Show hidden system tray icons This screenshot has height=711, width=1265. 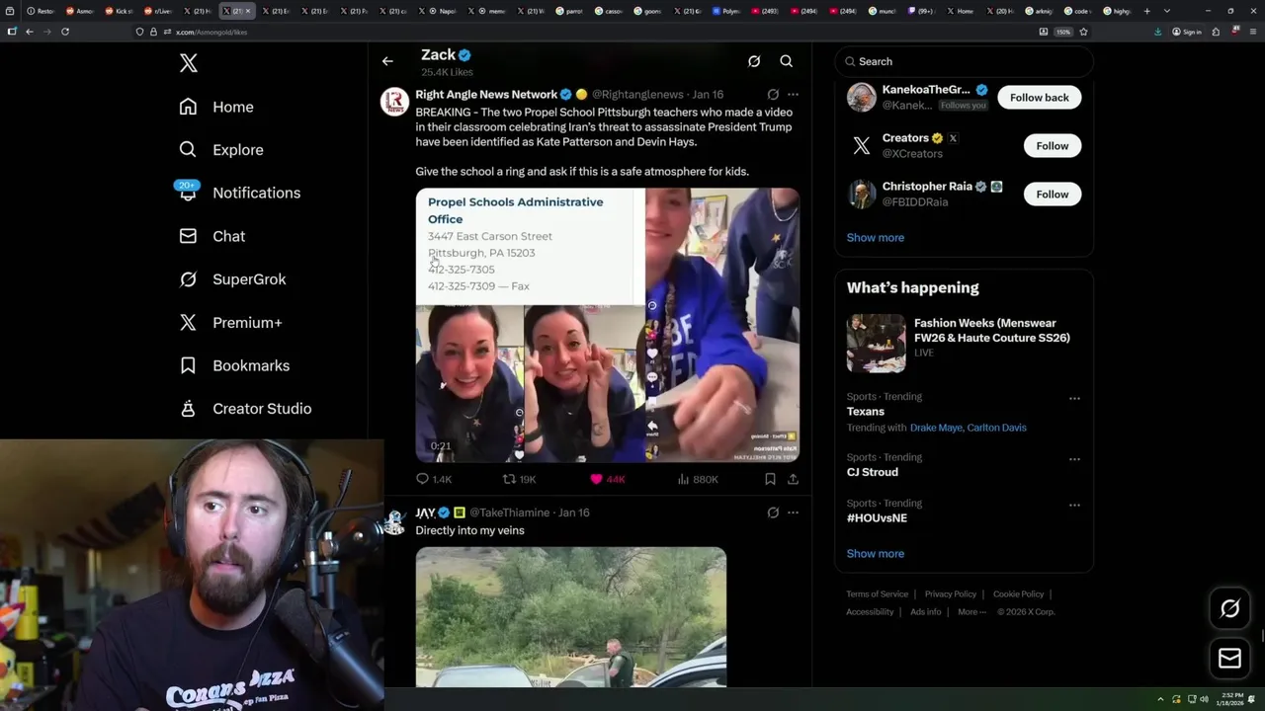click(x=1162, y=699)
